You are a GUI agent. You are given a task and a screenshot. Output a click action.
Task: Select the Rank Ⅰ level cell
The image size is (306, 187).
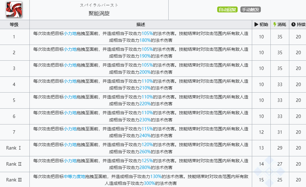(15, 148)
